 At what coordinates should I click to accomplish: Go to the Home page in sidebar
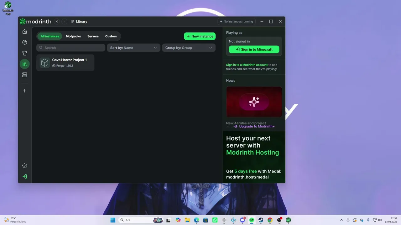[25, 32]
